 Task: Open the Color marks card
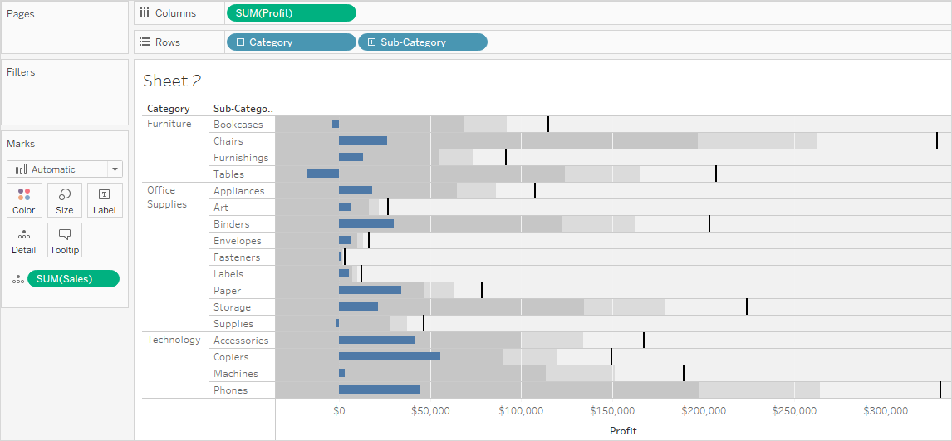pyautogui.click(x=24, y=200)
